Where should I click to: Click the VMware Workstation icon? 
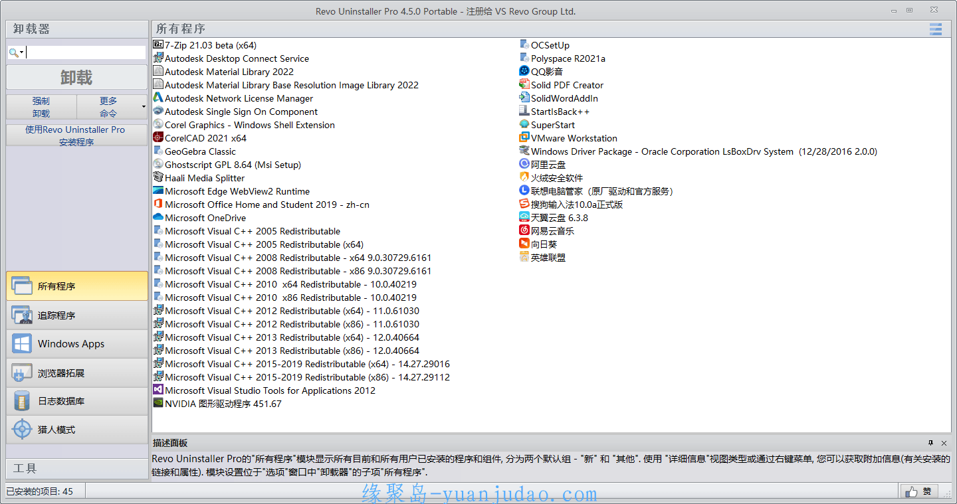(524, 137)
